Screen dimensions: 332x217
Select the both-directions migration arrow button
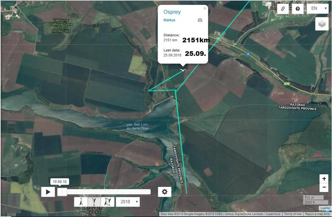(107, 202)
